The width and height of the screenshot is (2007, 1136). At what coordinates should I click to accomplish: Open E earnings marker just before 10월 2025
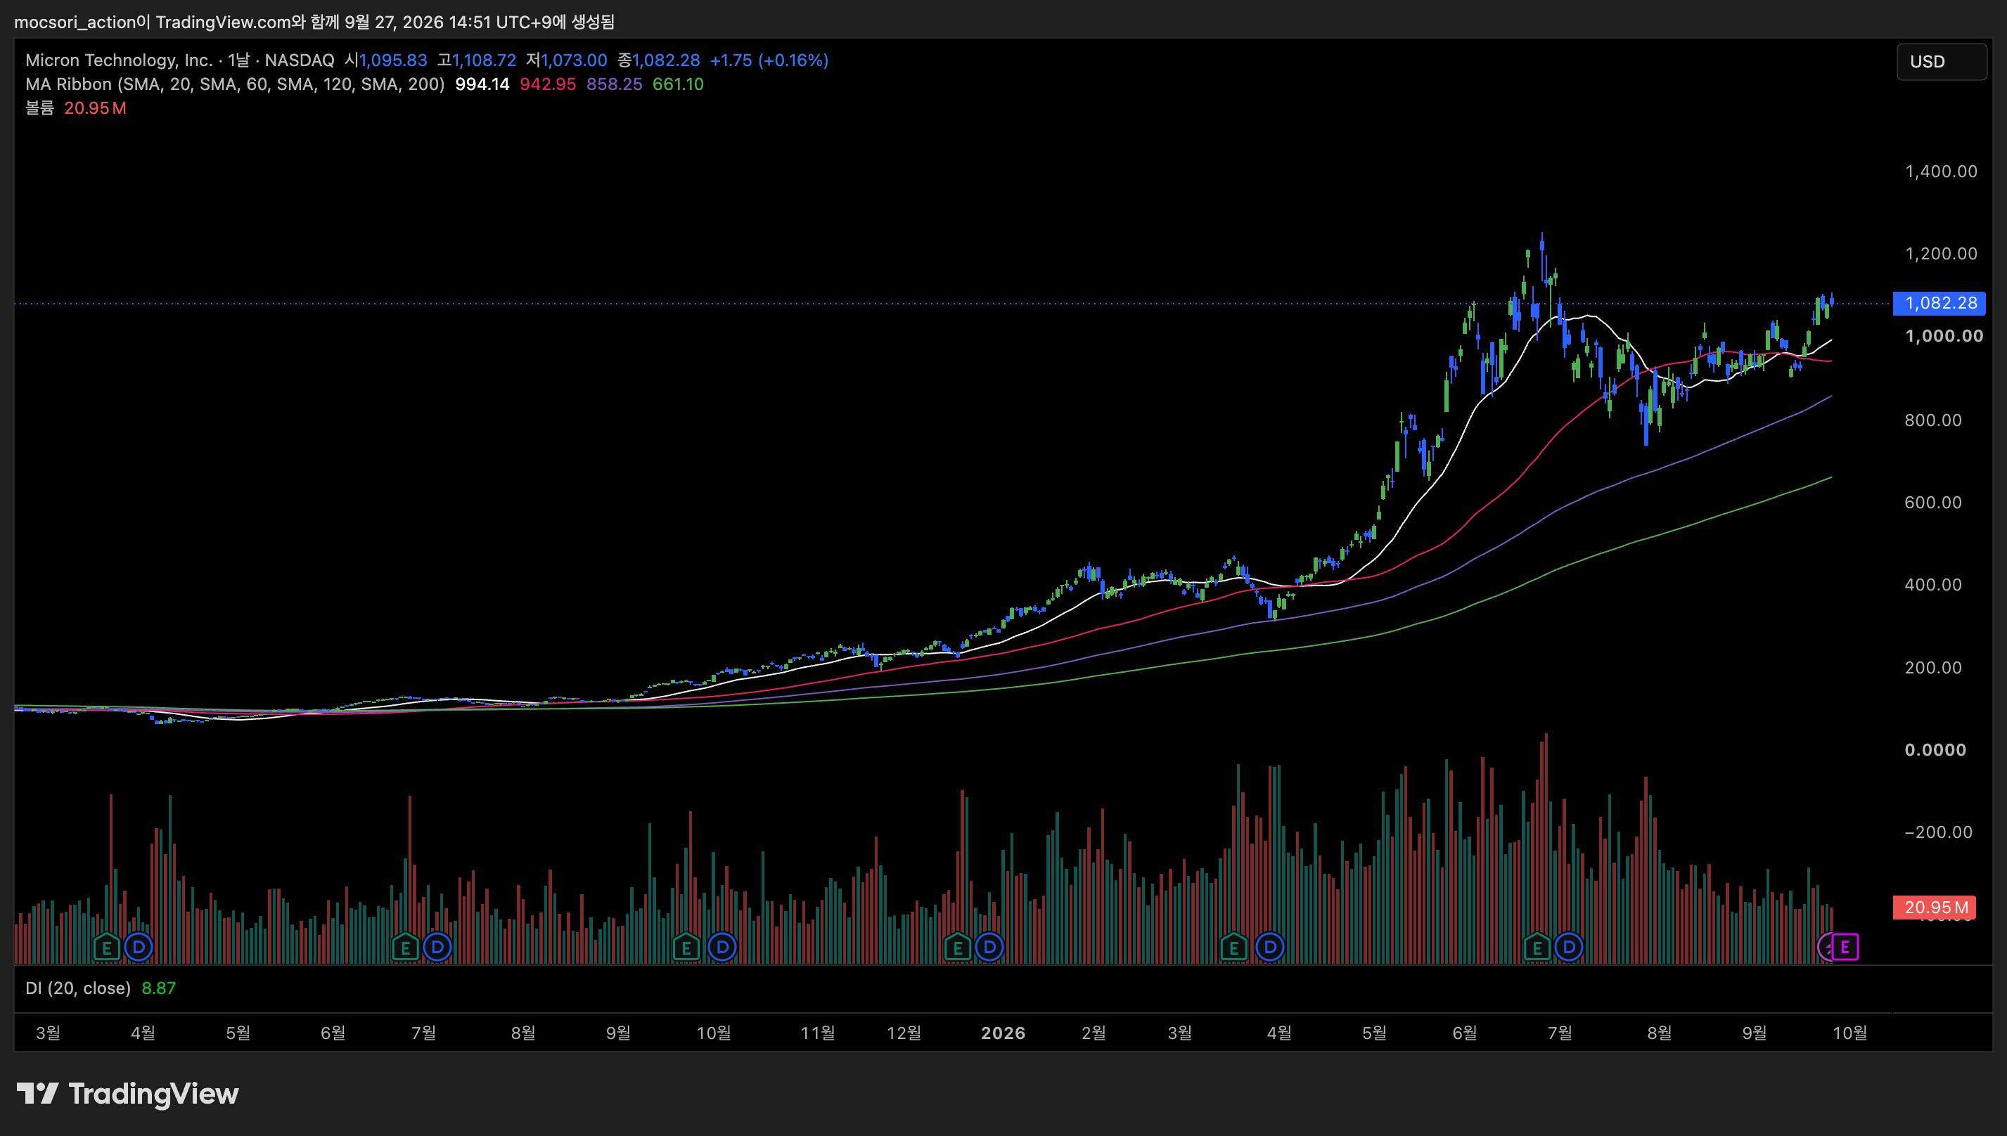(686, 948)
